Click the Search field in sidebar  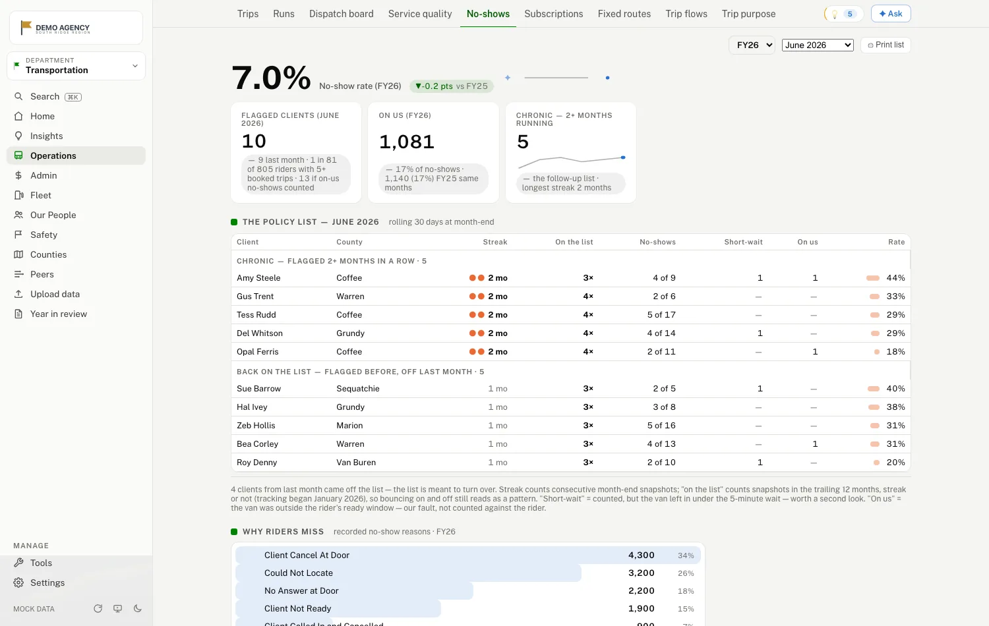coord(76,96)
